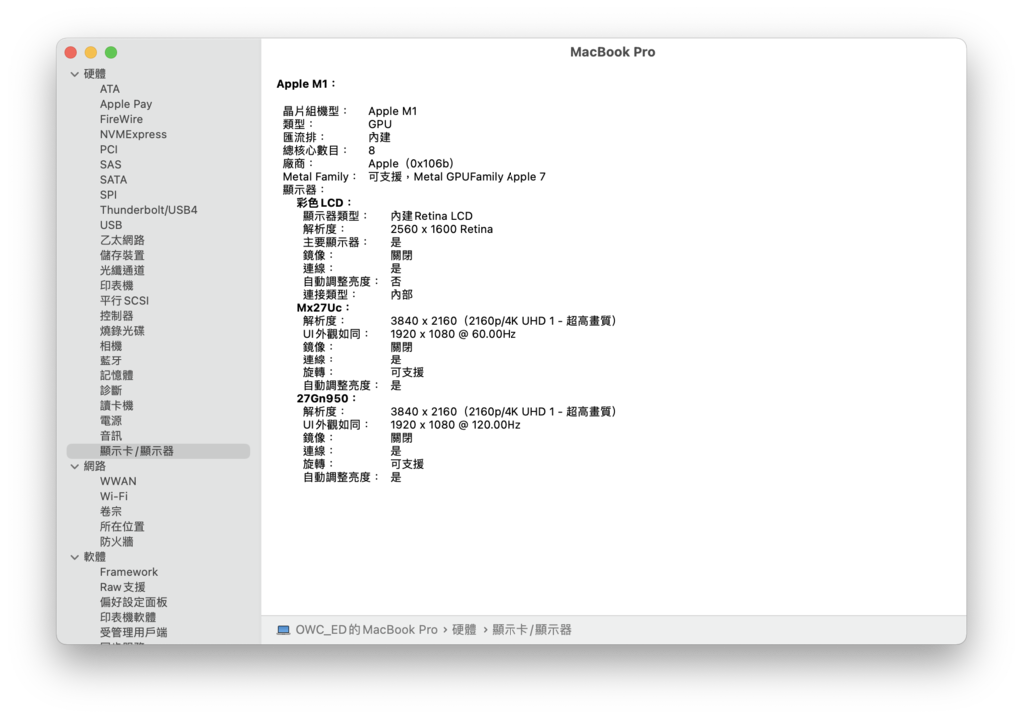Collapse the 網路 section

[75, 466]
